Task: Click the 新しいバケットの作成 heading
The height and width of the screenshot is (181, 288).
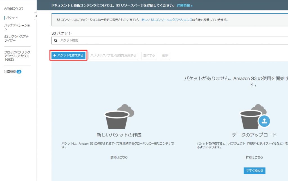Action: pyautogui.click(x=119, y=135)
